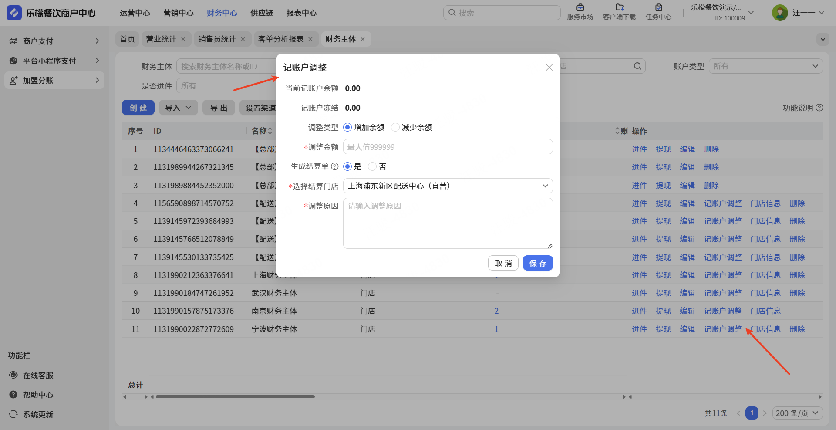This screenshot has width=836, height=430.
Task: Open the 任务中心 task center icon
Action: click(x=658, y=8)
